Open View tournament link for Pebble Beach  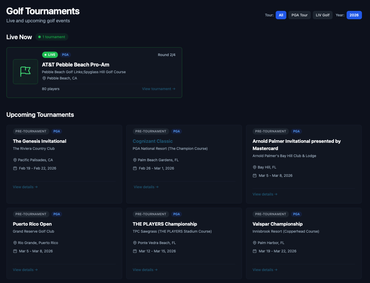158,89
